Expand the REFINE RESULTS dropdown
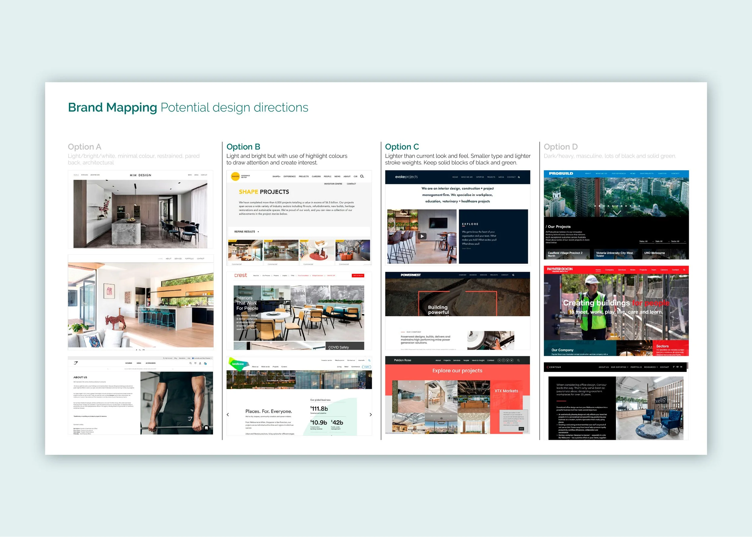 tap(247, 231)
